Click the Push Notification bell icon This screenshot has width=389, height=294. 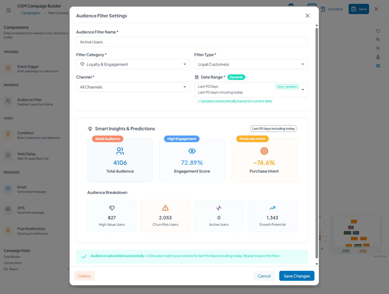coord(8,230)
